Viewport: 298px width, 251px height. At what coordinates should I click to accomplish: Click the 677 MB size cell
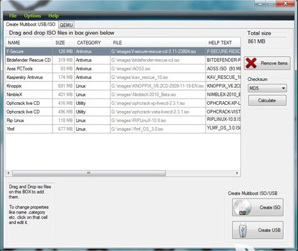click(64, 129)
